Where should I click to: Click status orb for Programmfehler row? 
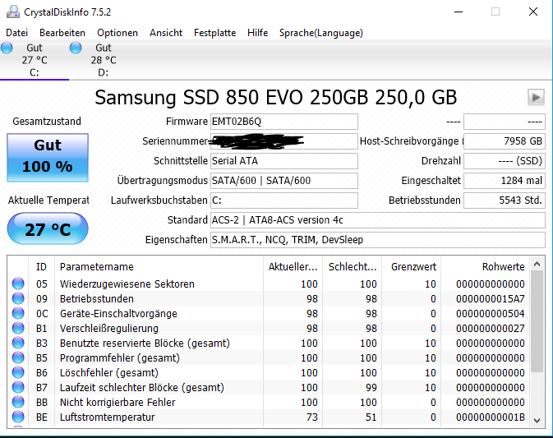(x=18, y=357)
